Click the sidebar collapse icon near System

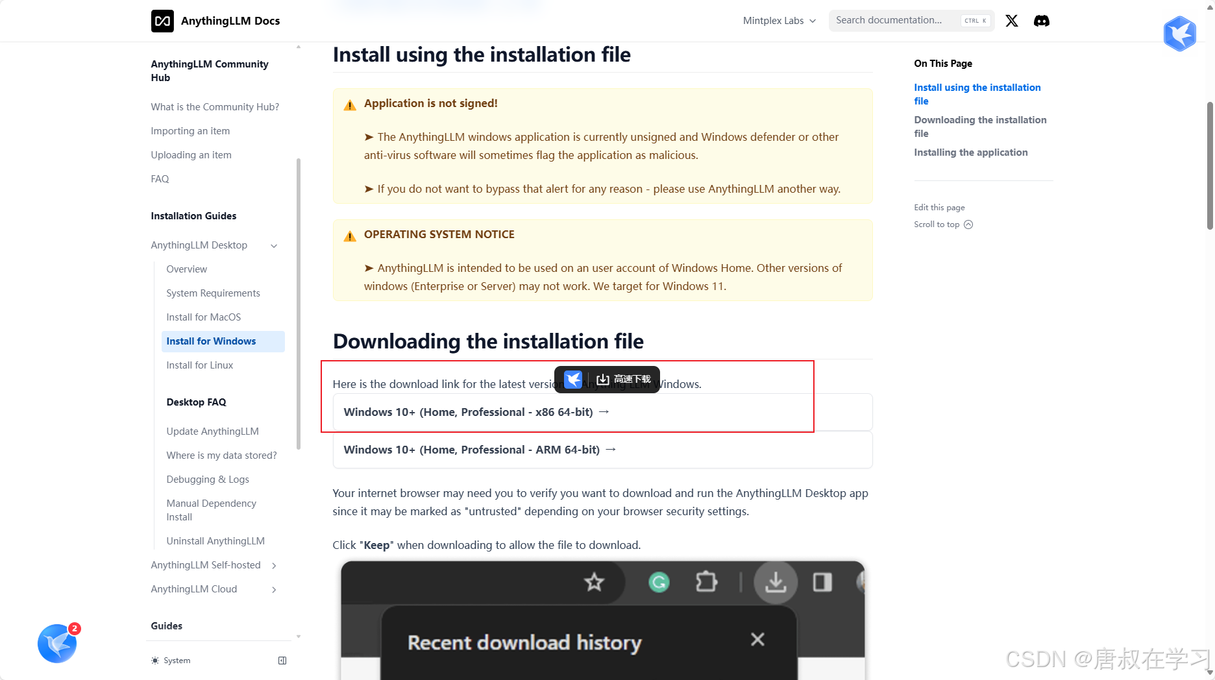[x=282, y=661]
